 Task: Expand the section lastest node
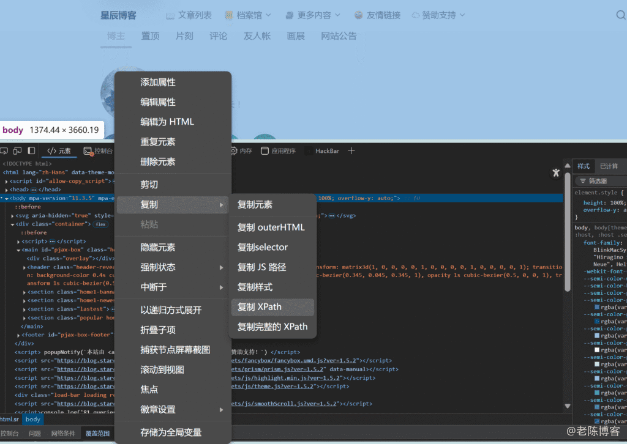tap(24, 309)
